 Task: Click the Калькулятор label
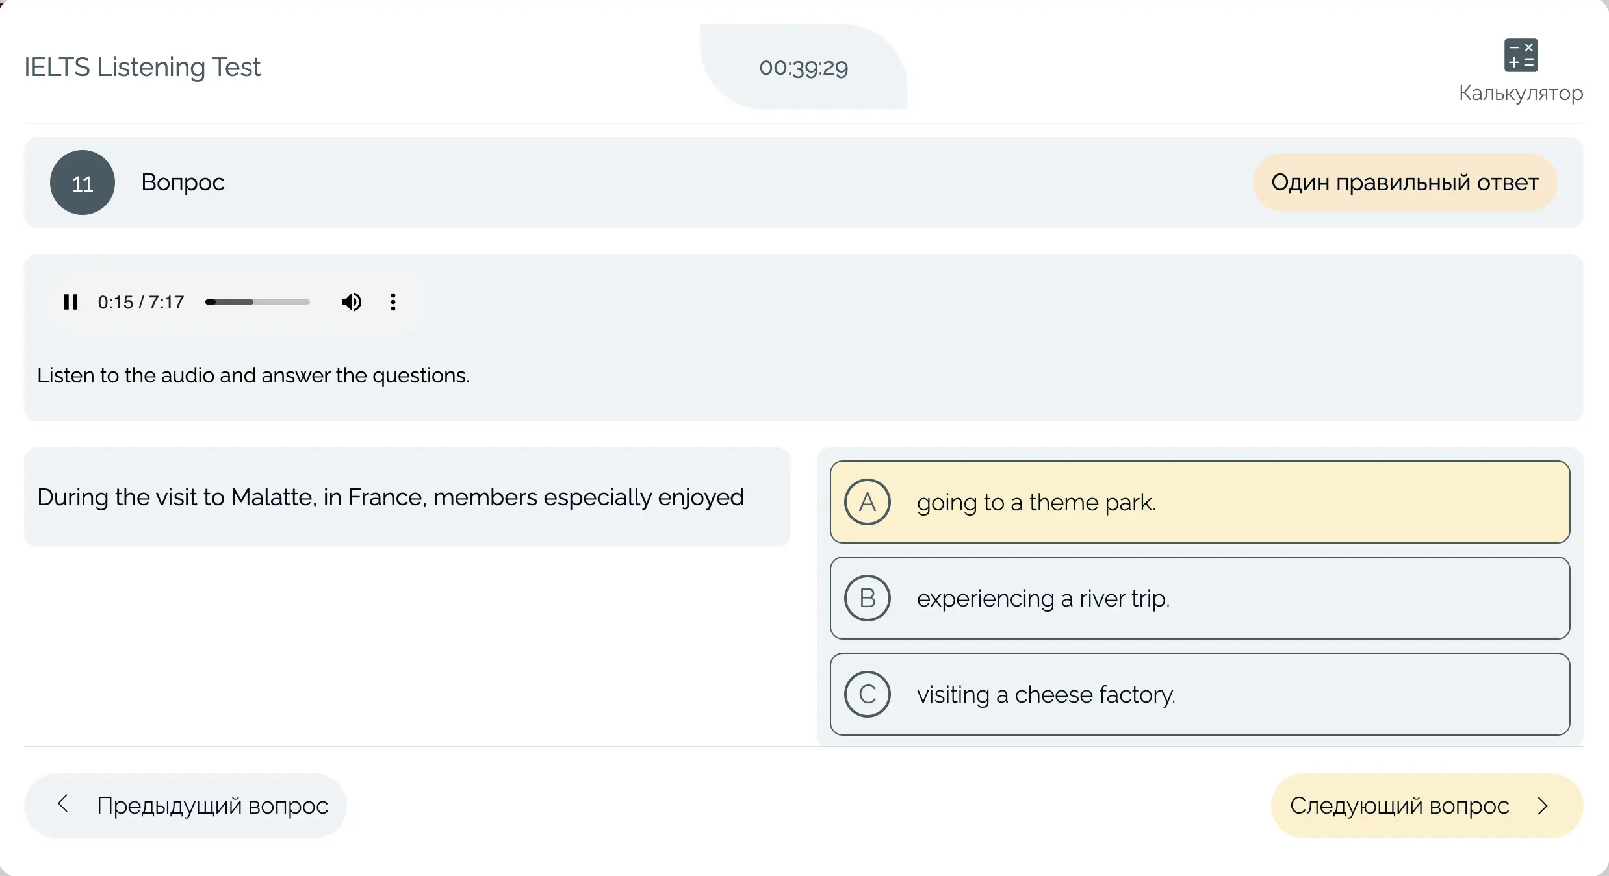point(1521,93)
